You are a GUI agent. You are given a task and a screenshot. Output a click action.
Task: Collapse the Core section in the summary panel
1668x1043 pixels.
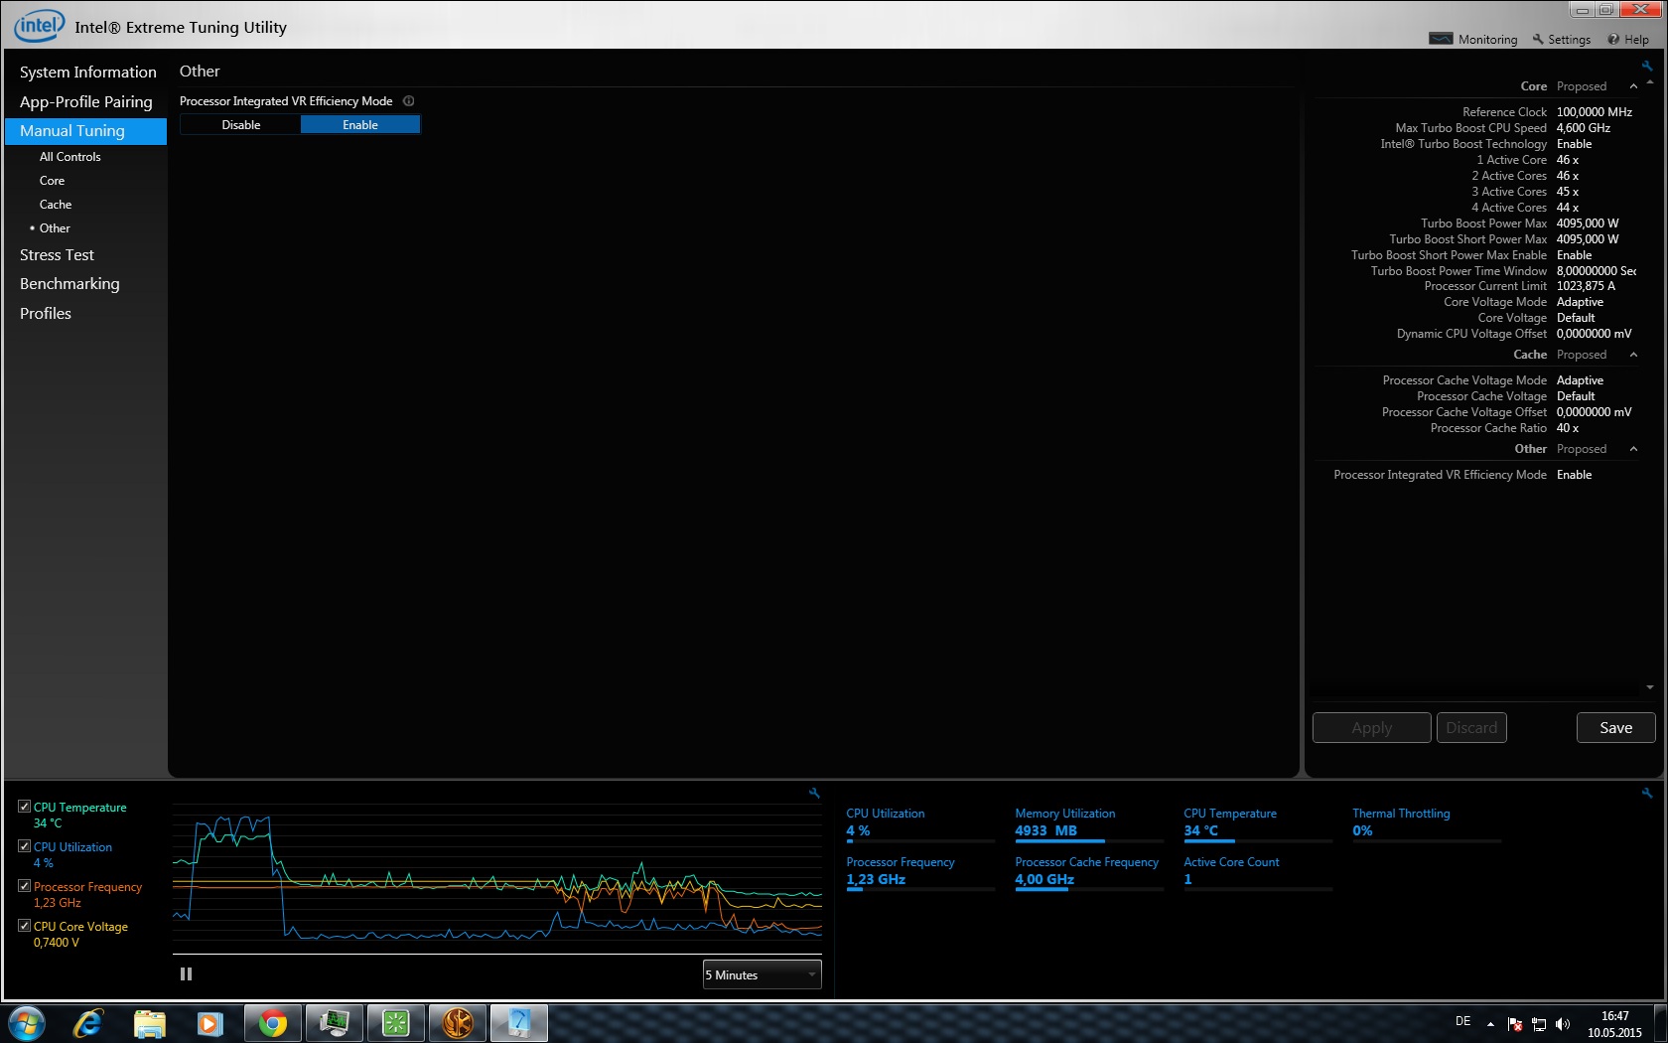(1633, 87)
